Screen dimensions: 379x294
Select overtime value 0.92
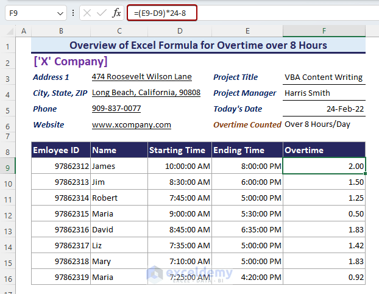pos(324,277)
